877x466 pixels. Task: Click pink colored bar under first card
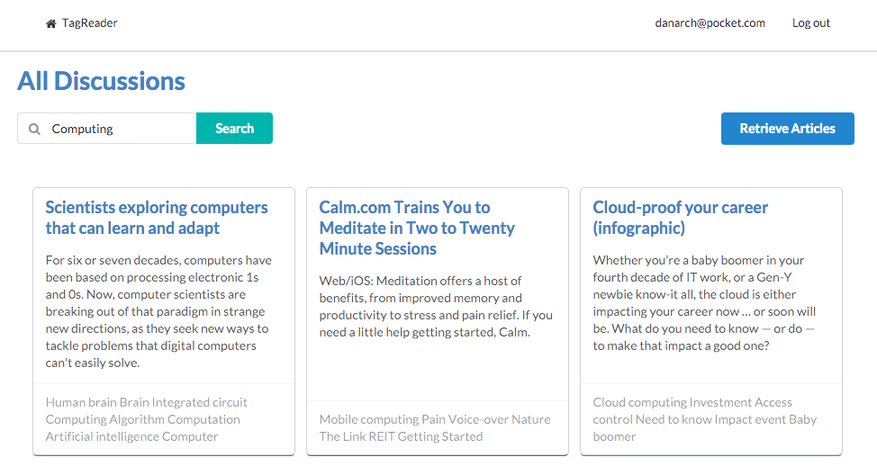coord(164,455)
